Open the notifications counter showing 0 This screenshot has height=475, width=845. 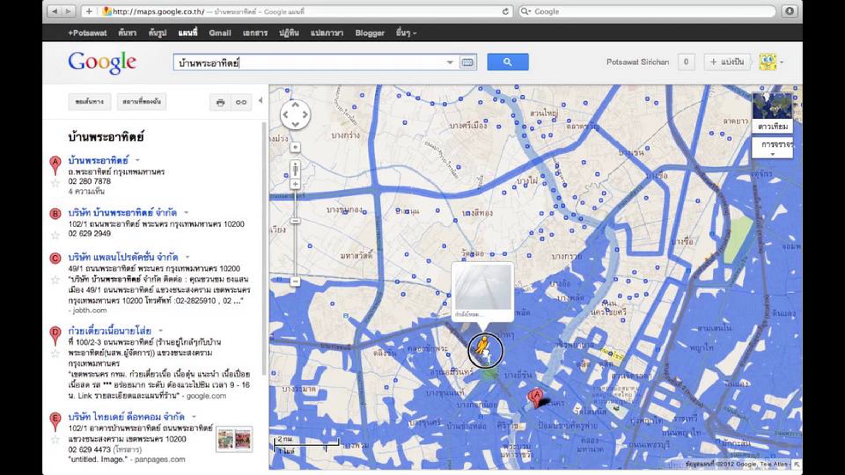686,62
